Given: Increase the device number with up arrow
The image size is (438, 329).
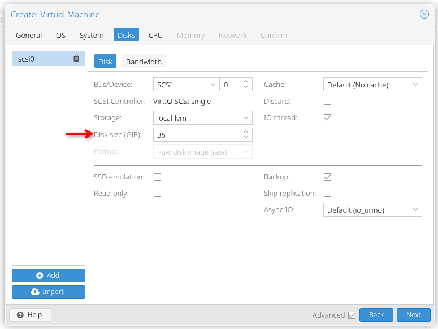Looking at the screenshot, I should click(x=246, y=82).
